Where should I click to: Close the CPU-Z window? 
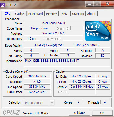click(x=107, y=4)
